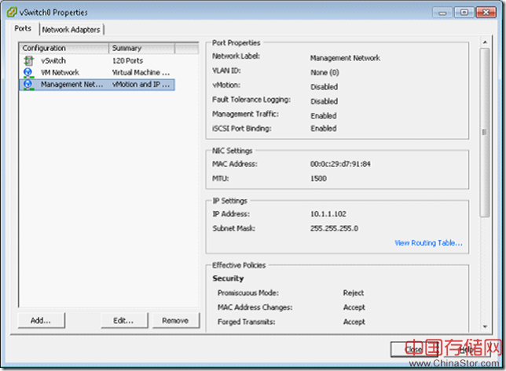Click the Security heading under Effective Policies

[x=228, y=278]
